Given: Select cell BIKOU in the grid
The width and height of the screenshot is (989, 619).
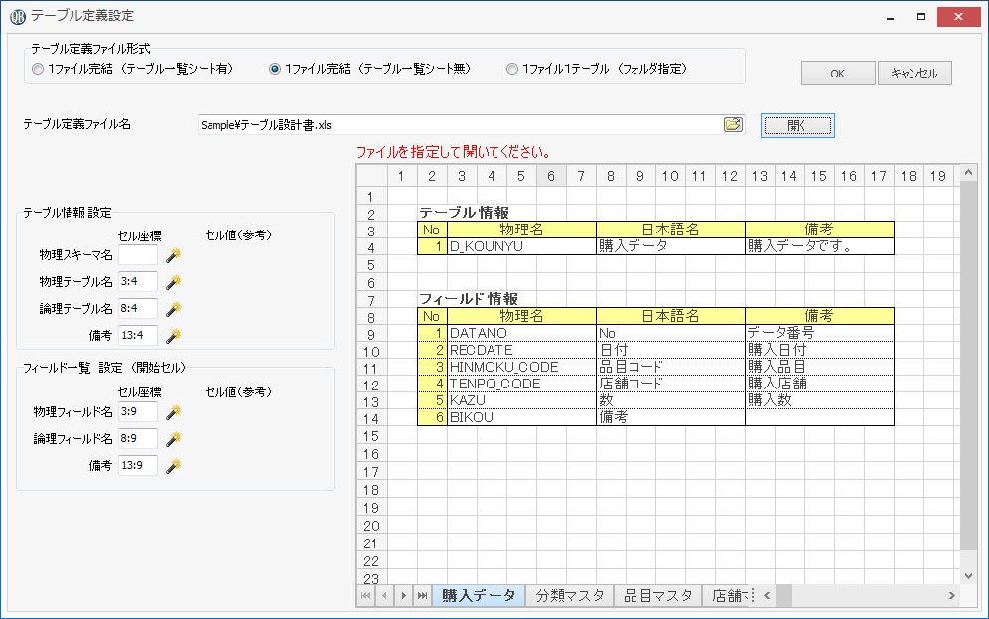Looking at the screenshot, I should [x=521, y=417].
